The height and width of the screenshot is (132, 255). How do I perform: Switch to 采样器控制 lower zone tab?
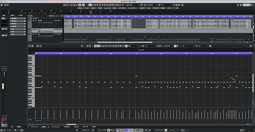[x=67, y=127]
